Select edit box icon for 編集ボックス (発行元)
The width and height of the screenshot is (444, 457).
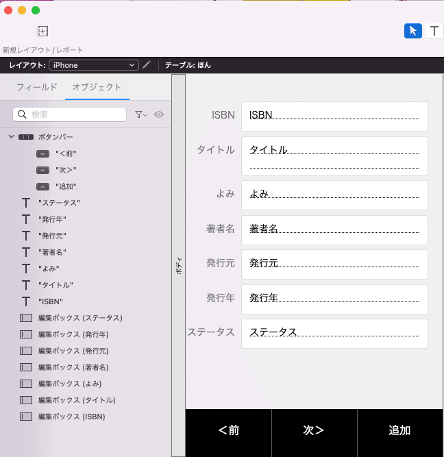coord(26,351)
